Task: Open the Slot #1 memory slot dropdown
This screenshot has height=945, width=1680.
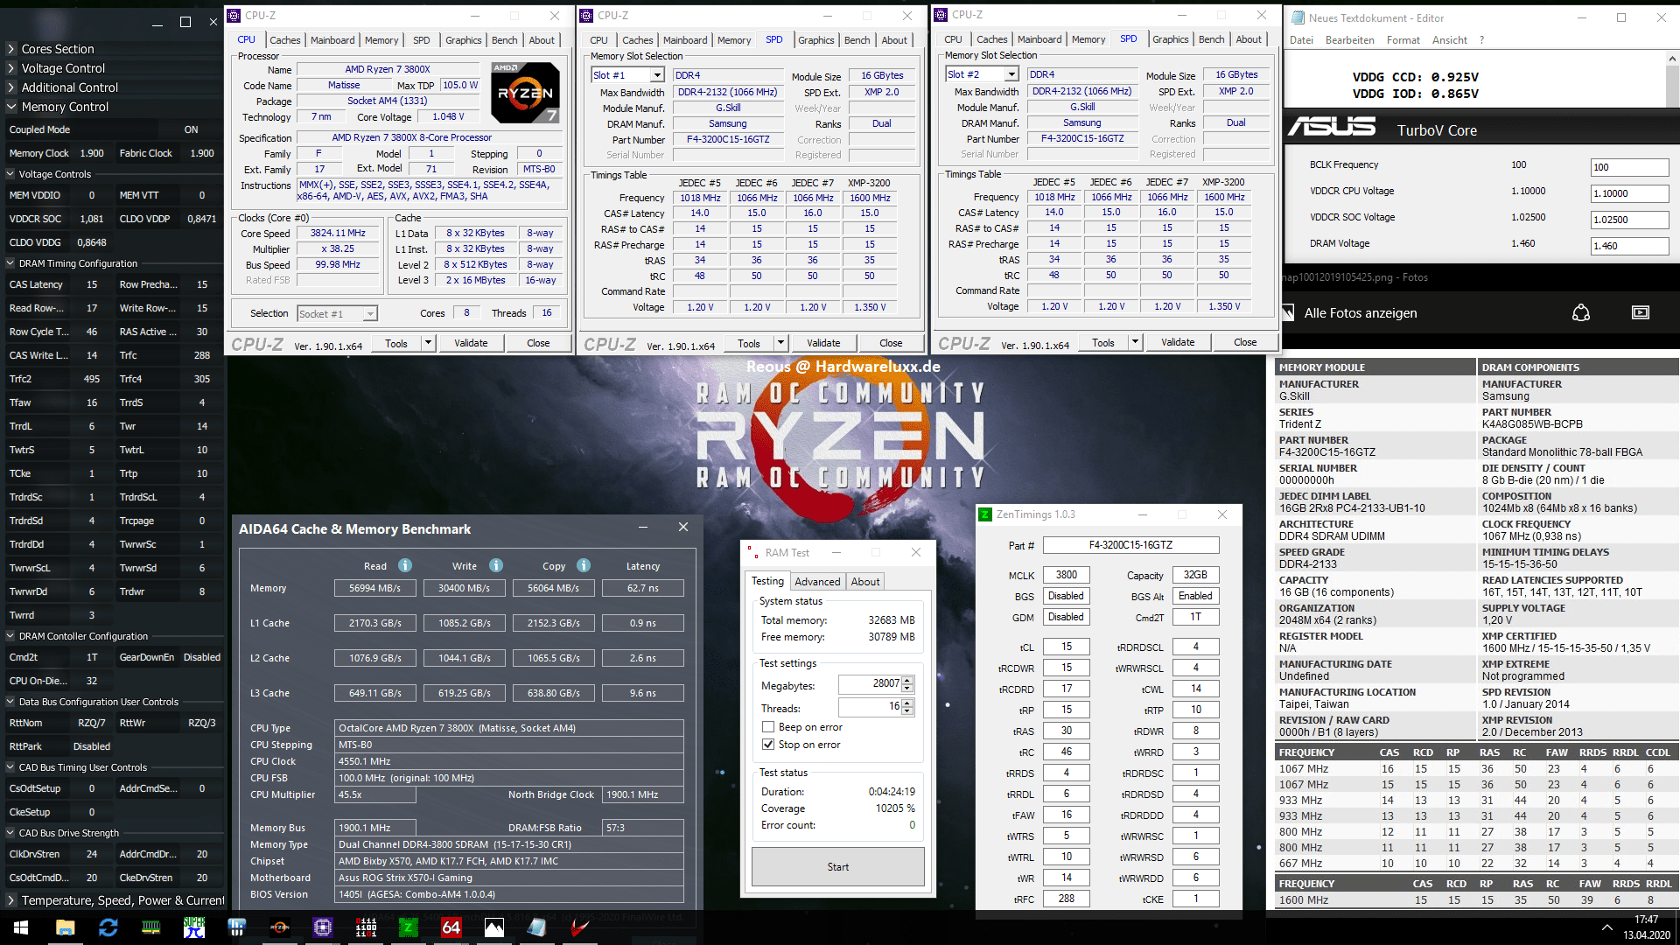Action: pyautogui.click(x=657, y=75)
